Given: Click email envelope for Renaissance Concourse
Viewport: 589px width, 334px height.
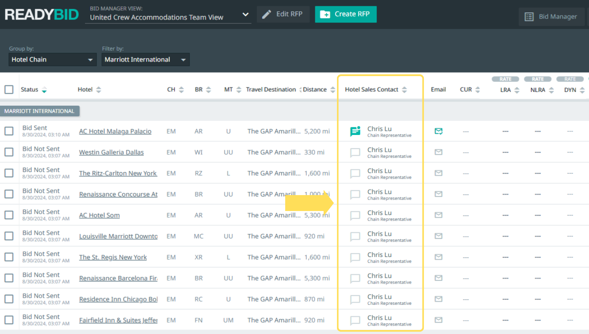Looking at the screenshot, I should coord(438,194).
